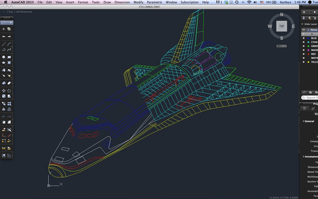Collapse the Hide Layer list disclosure triangle
318x199 pixels.
click(302, 24)
